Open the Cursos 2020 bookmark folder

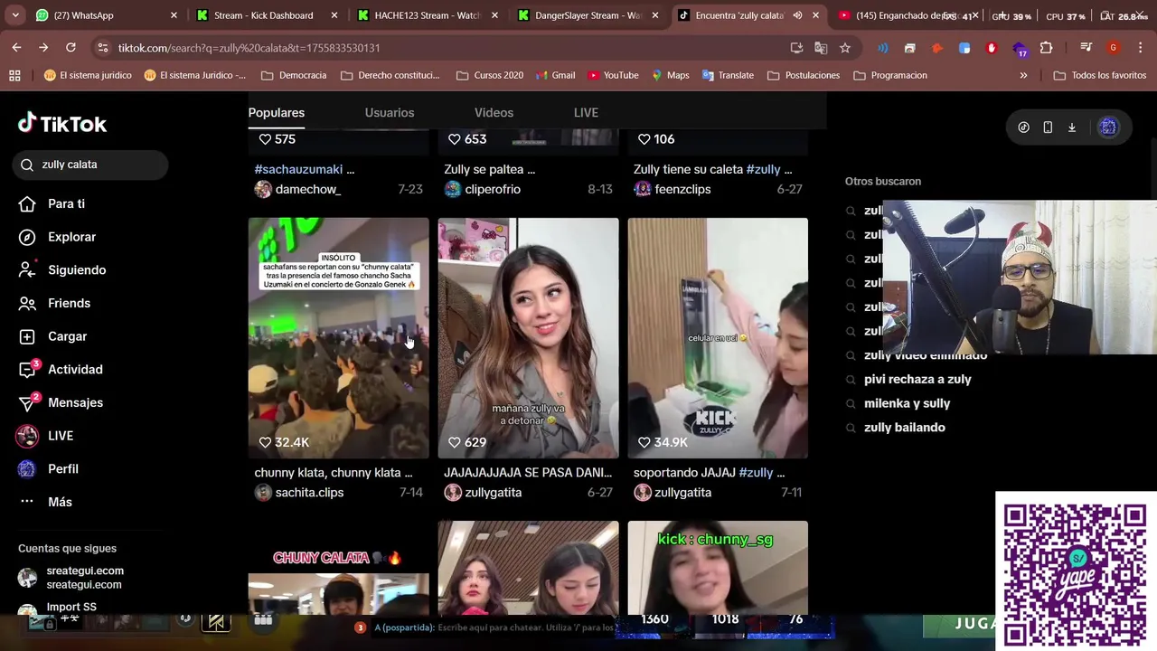(490, 75)
